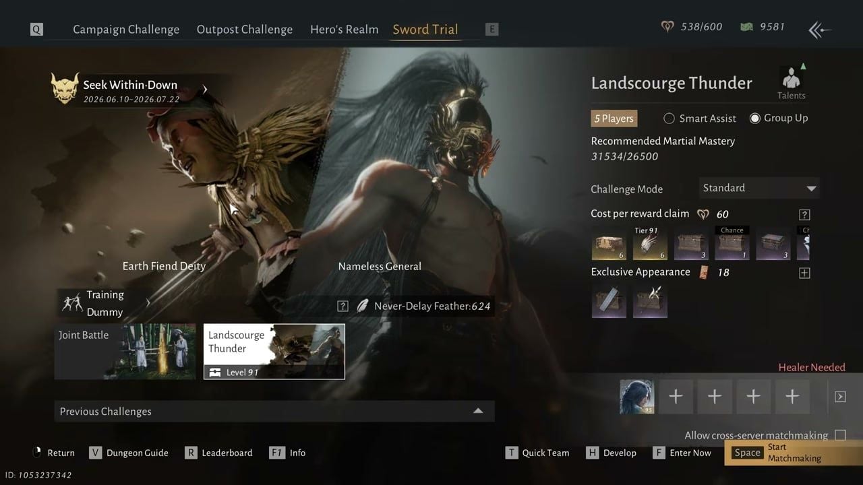This screenshot has width=863, height=485.
Task: Click the back arrow in the top-right corner
Action: [x=820, y=30]
